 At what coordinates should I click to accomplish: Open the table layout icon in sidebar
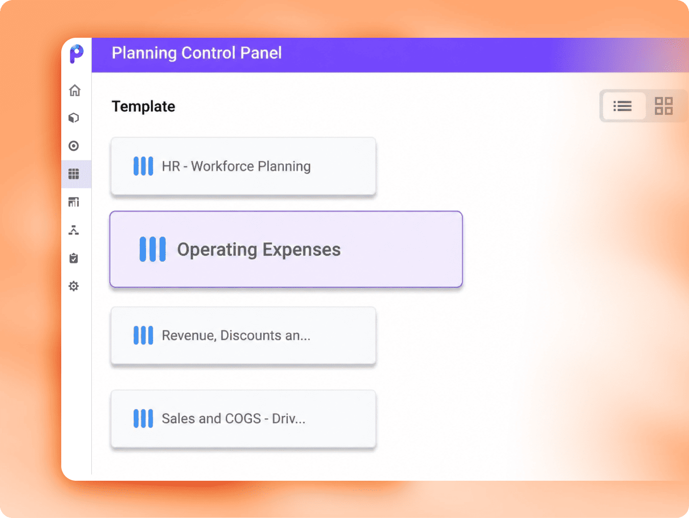click(x=74, y=202)
